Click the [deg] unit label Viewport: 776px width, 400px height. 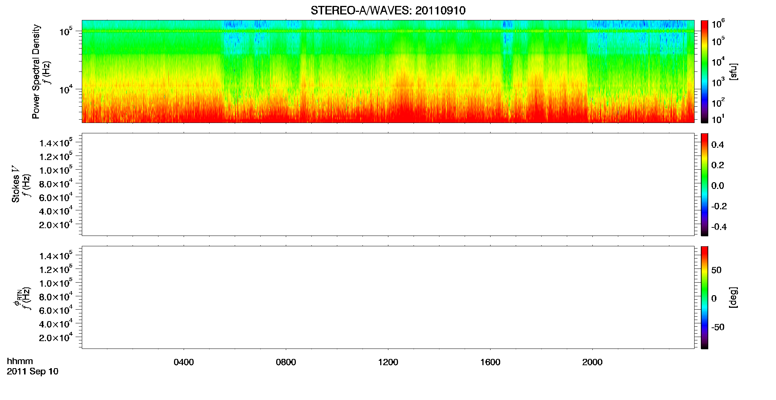pyautogui.click(x=733, y=297)
